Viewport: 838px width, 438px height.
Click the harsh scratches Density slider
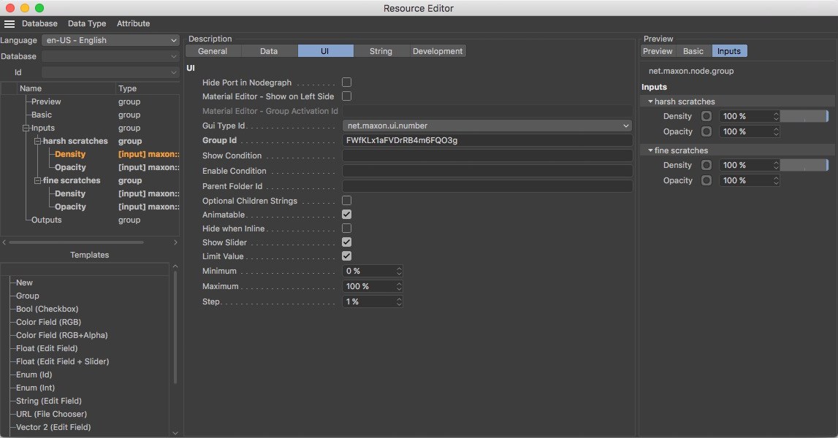[x=804, y=116]
